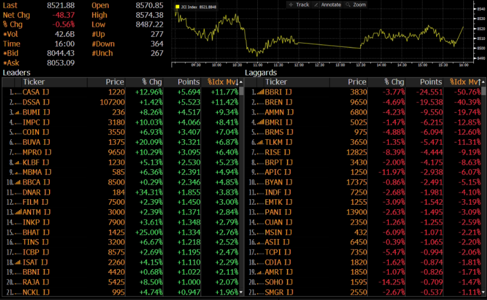
Task: Click the Annotate pencil icon
Action: (x=317, y=5)
